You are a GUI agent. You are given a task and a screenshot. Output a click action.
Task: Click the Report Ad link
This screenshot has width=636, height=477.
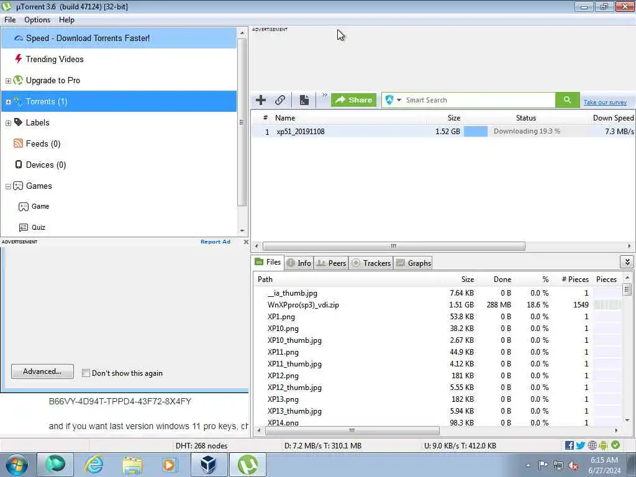point(216,242)
